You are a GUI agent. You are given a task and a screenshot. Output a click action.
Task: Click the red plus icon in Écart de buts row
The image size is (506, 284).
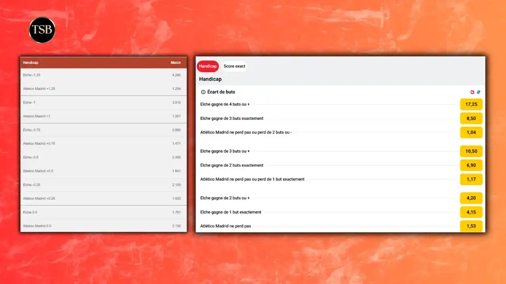[472, 92]
